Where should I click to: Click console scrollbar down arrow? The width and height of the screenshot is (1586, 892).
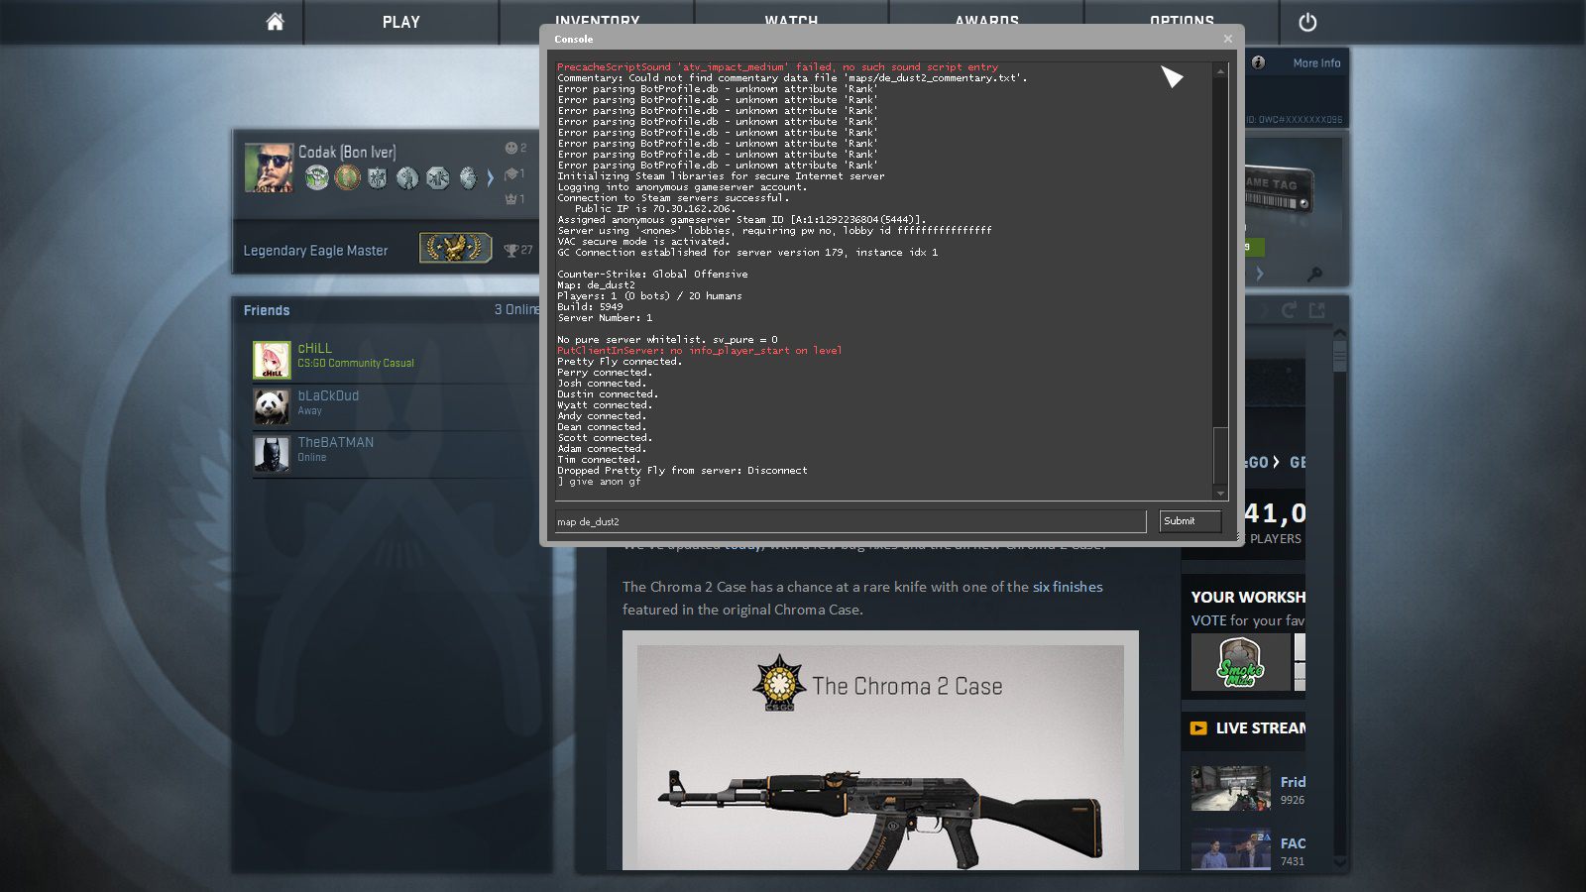(1221, 493)
